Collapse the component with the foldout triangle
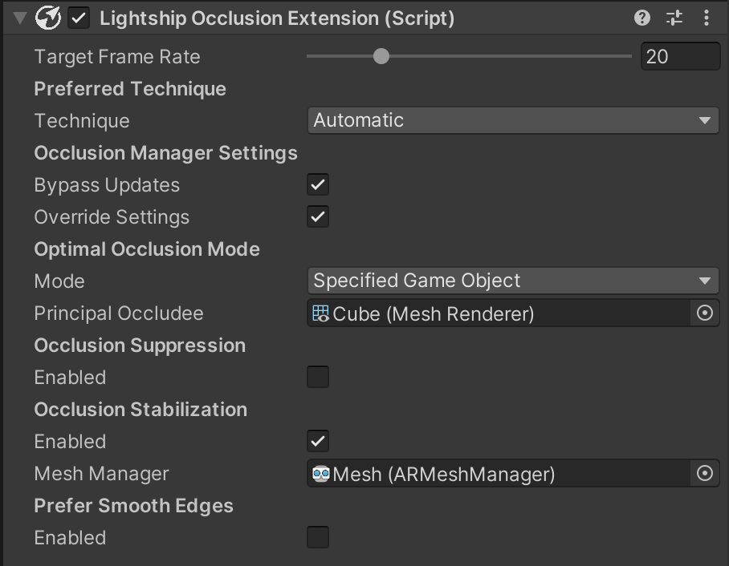The image size is (729, 566). tap(18, 18)
